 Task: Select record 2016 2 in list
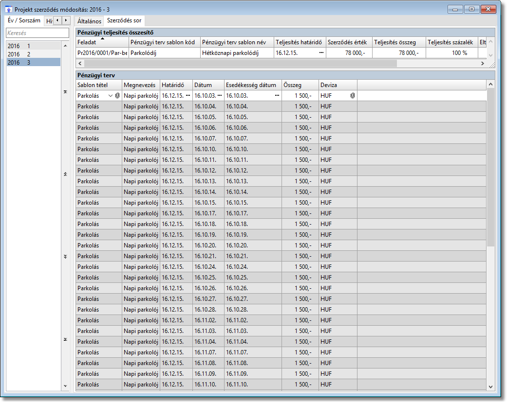33,54
